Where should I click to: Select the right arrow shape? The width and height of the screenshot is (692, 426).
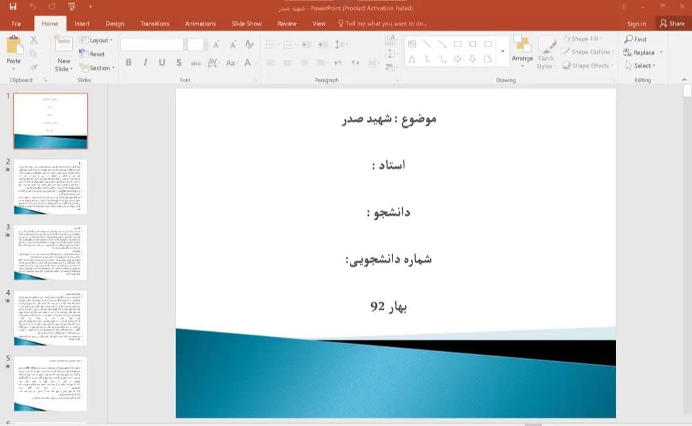(457, 59)
